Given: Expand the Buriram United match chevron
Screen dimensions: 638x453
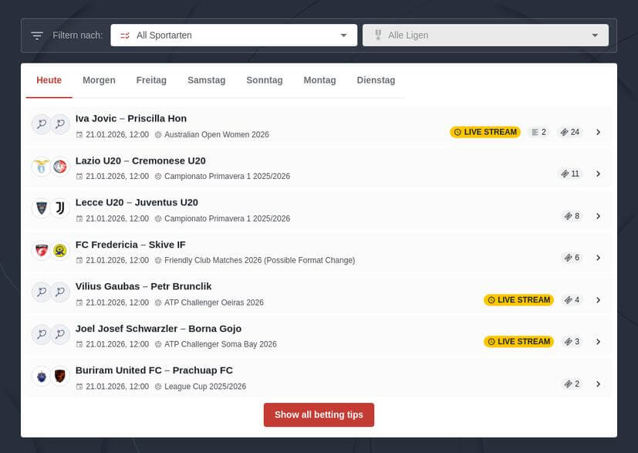Looking at the screenshot, I should click(x=598, y=384).
